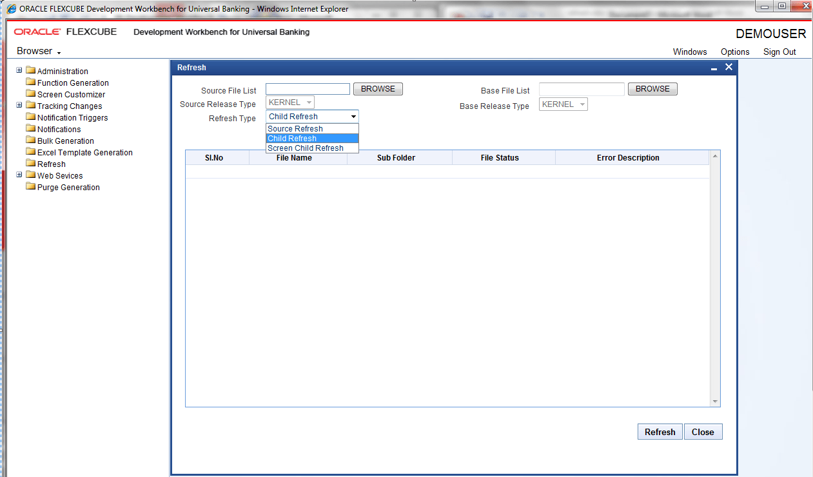This screenshot has height=477, width=813.
Task: Choose Screen Child Refresh option
Action: pyautogui.click(x=312, y=148)
